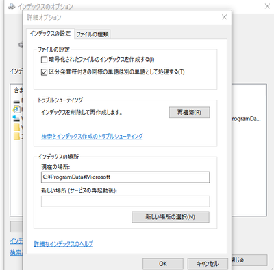Uncheck 区分発音符付きの同様の単語 checkbox
The height and width of the screenshot is (270, 274).
pyautogui.click(x=44, y=72)
